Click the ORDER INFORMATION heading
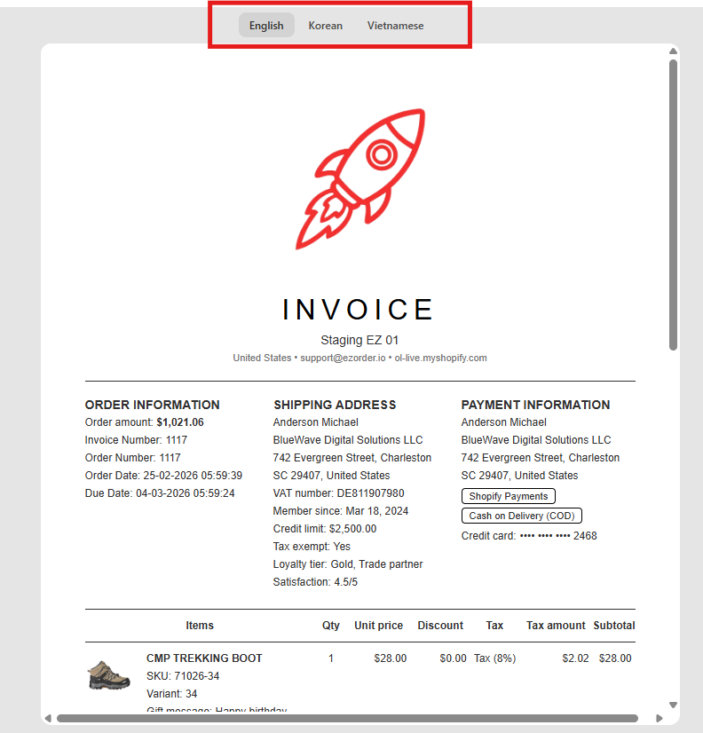The image size is (703, 733). 152,405
